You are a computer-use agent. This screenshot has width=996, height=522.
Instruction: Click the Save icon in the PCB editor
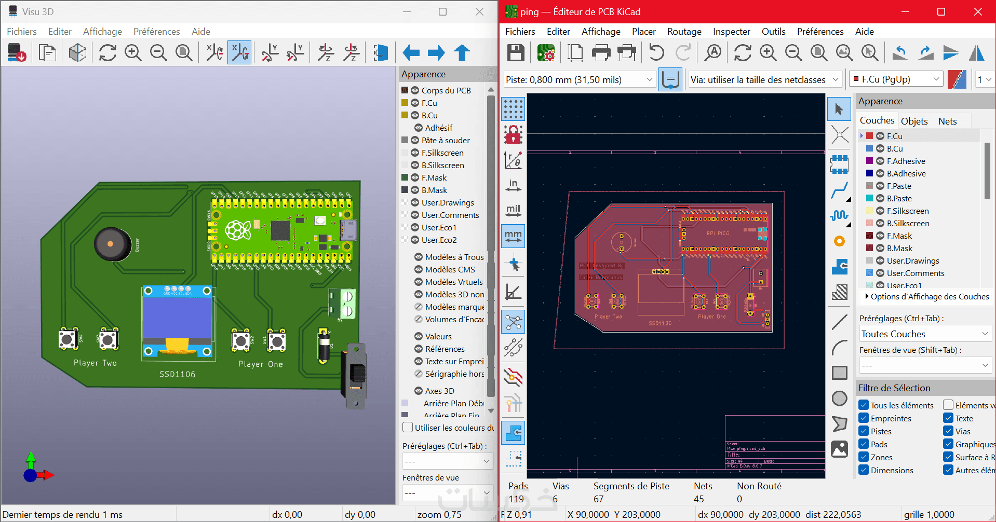515,53
